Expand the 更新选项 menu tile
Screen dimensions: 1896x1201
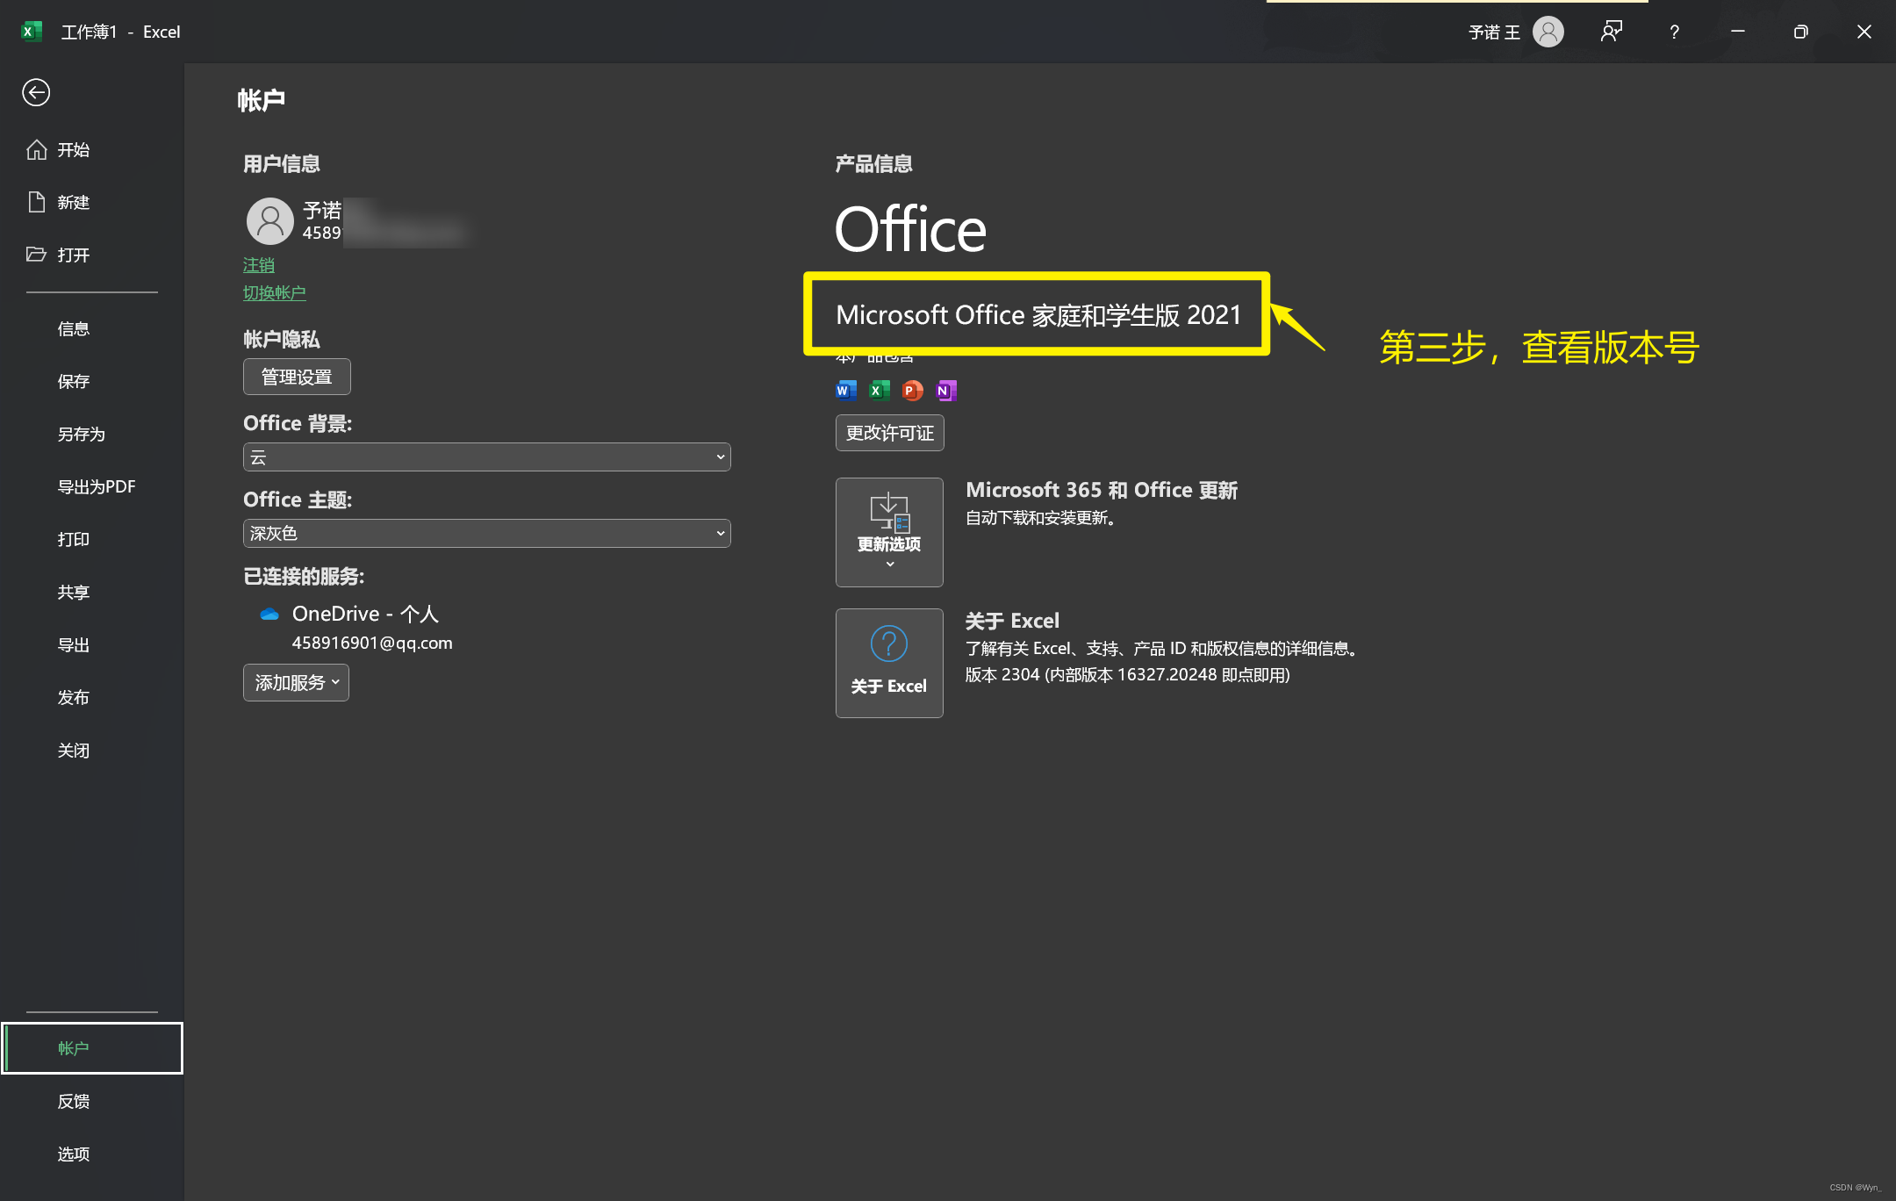[889, 532]
